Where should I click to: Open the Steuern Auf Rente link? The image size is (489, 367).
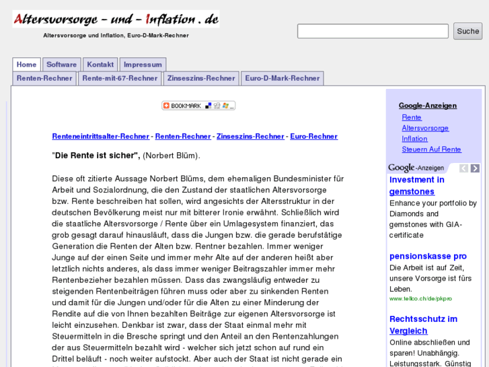[x=431, y=149]
